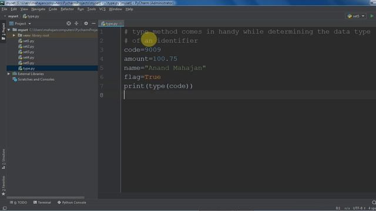Viewport: 376px width, 211px height.
Task: Click the set3.py Python file icon
Action: [x=21, y=52]
